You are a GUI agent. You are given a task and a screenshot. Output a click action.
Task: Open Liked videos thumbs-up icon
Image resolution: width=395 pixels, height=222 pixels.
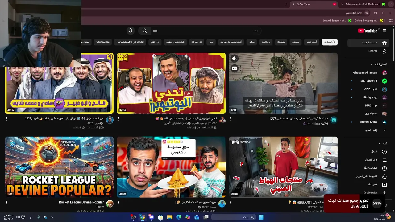[x=384, y=176]
